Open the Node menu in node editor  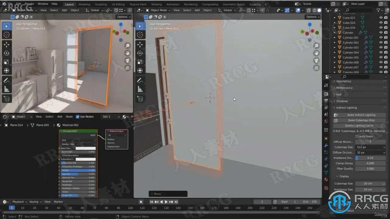69,116
